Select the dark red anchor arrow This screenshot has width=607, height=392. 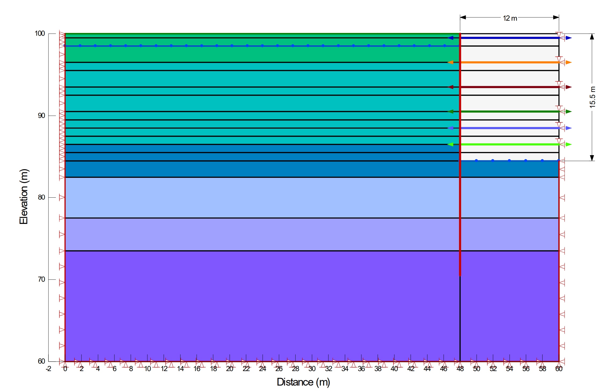pyautogui.click(x=511, y=87)
